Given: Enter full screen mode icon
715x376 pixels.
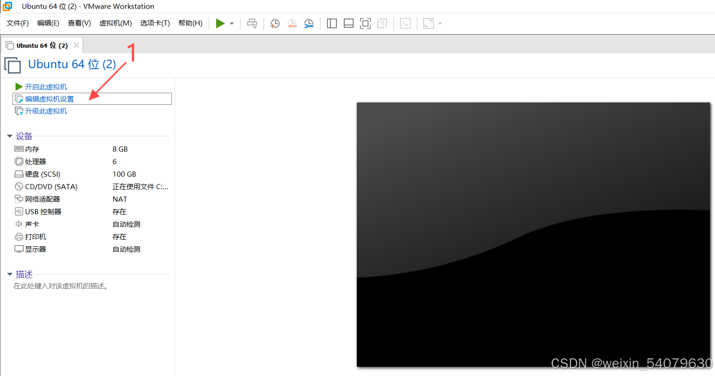Looking at the screenshot, I should click(365, 23).
